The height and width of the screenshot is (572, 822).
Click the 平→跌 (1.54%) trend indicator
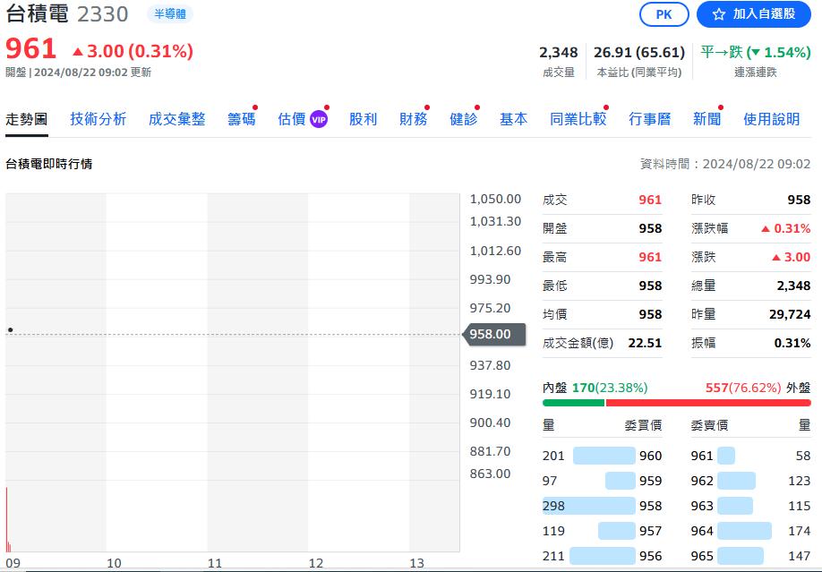pos(756,53)
